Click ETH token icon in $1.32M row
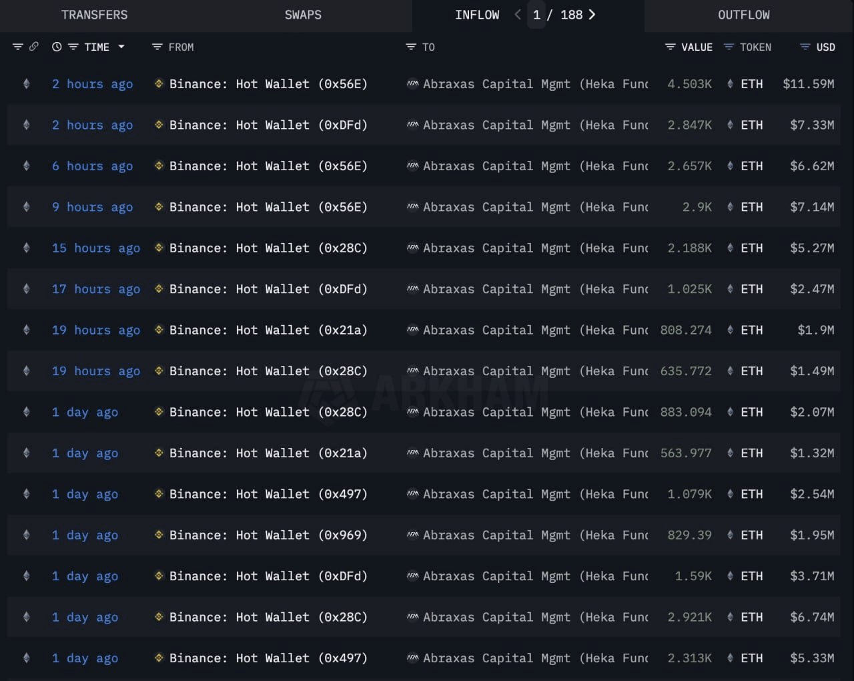The image size is (854, 681). click(731, 453)
